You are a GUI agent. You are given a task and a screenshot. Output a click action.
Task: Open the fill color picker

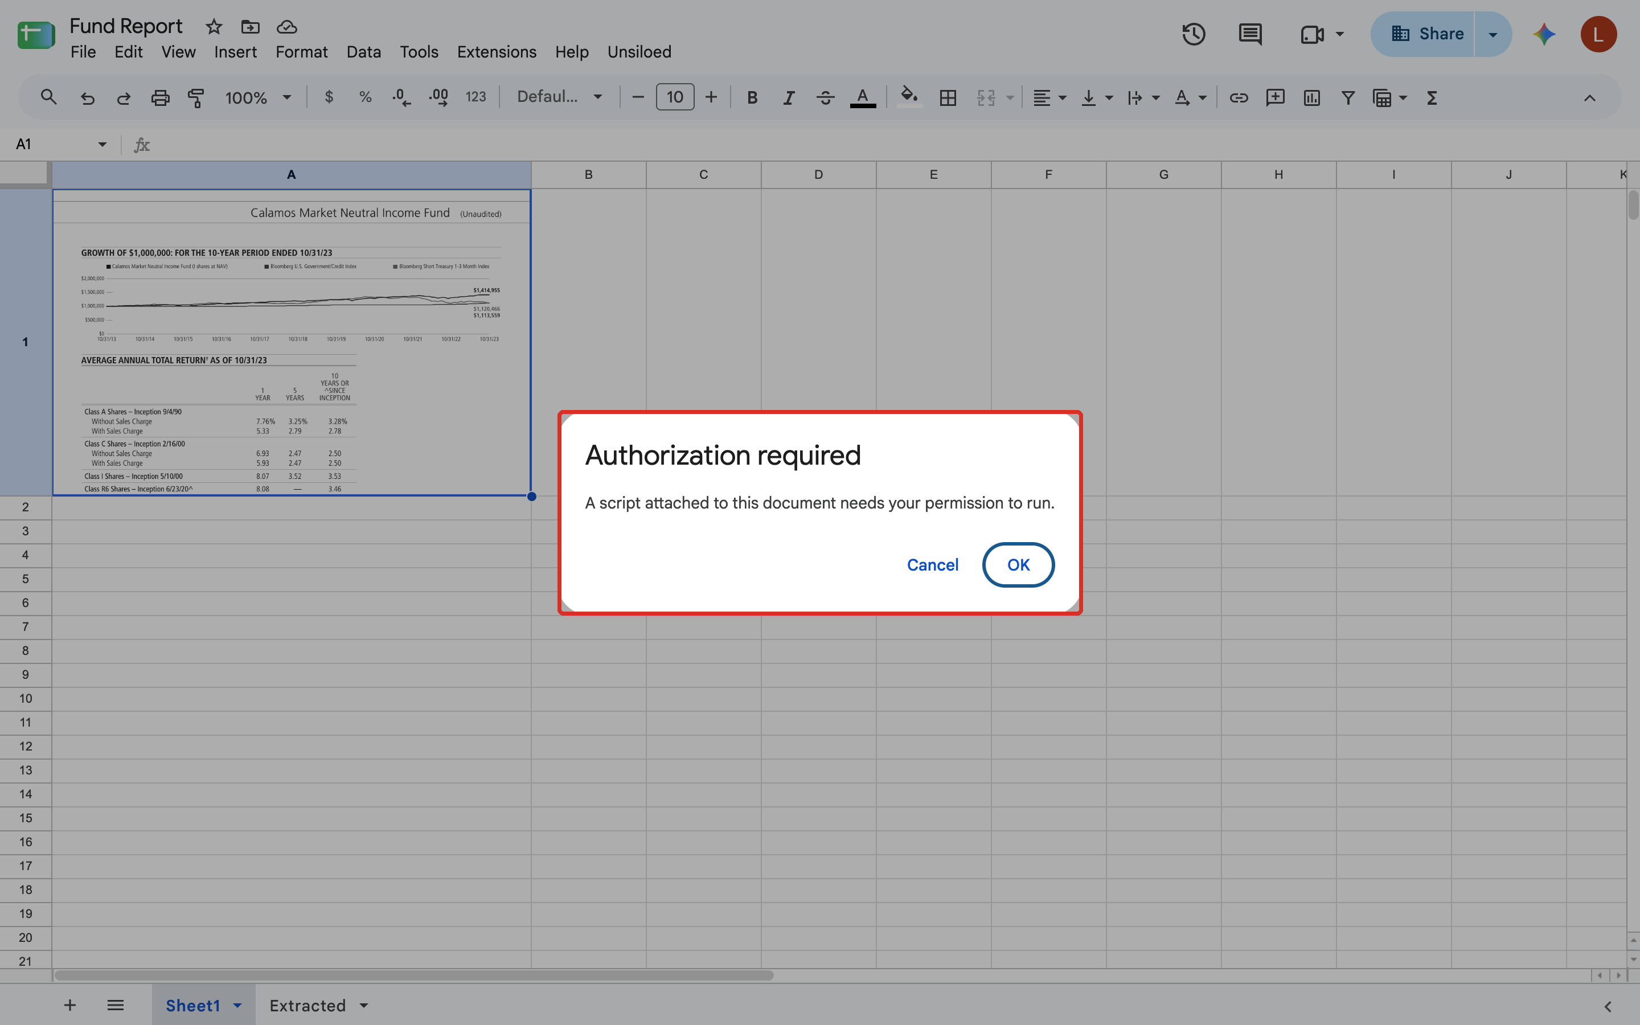coord(909,97)
